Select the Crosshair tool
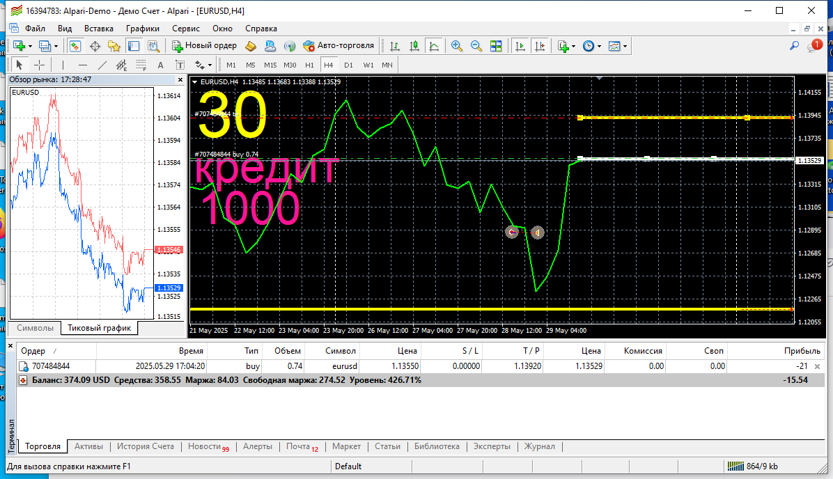 [39, 65]
